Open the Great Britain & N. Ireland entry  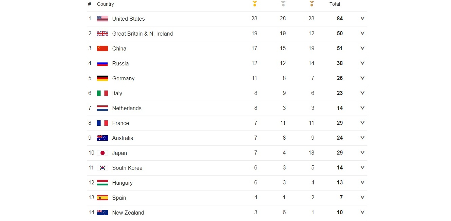click(142, 34)
